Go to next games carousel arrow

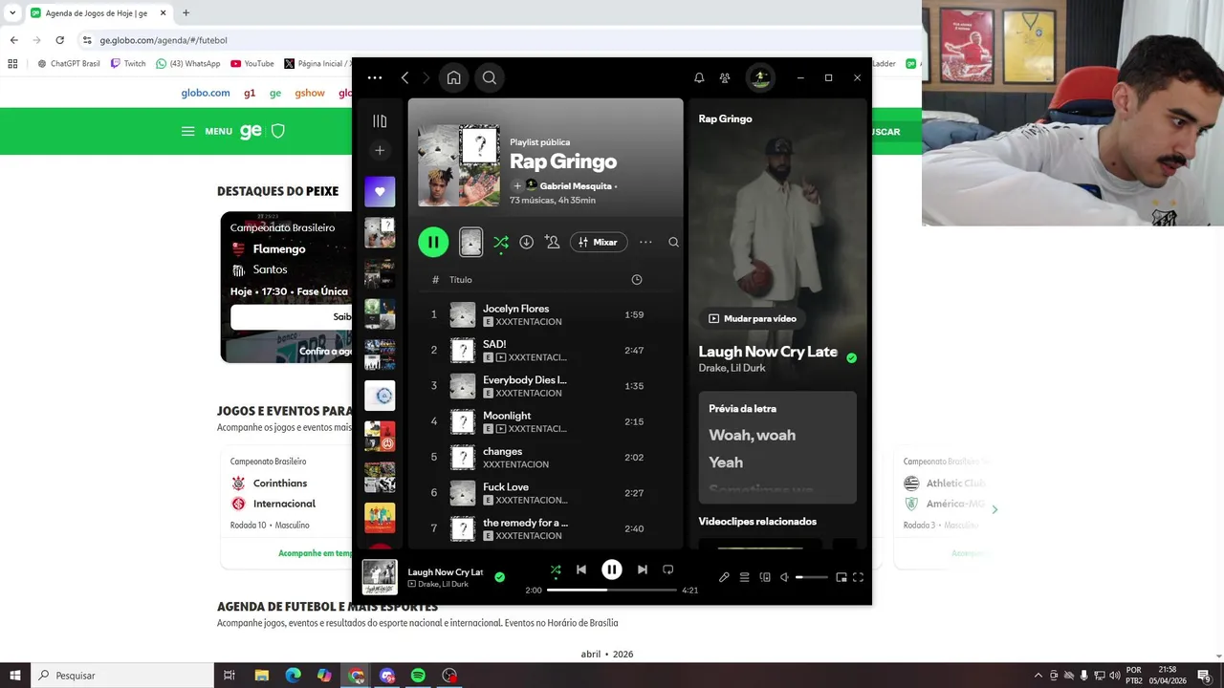(x=994, y=509)
